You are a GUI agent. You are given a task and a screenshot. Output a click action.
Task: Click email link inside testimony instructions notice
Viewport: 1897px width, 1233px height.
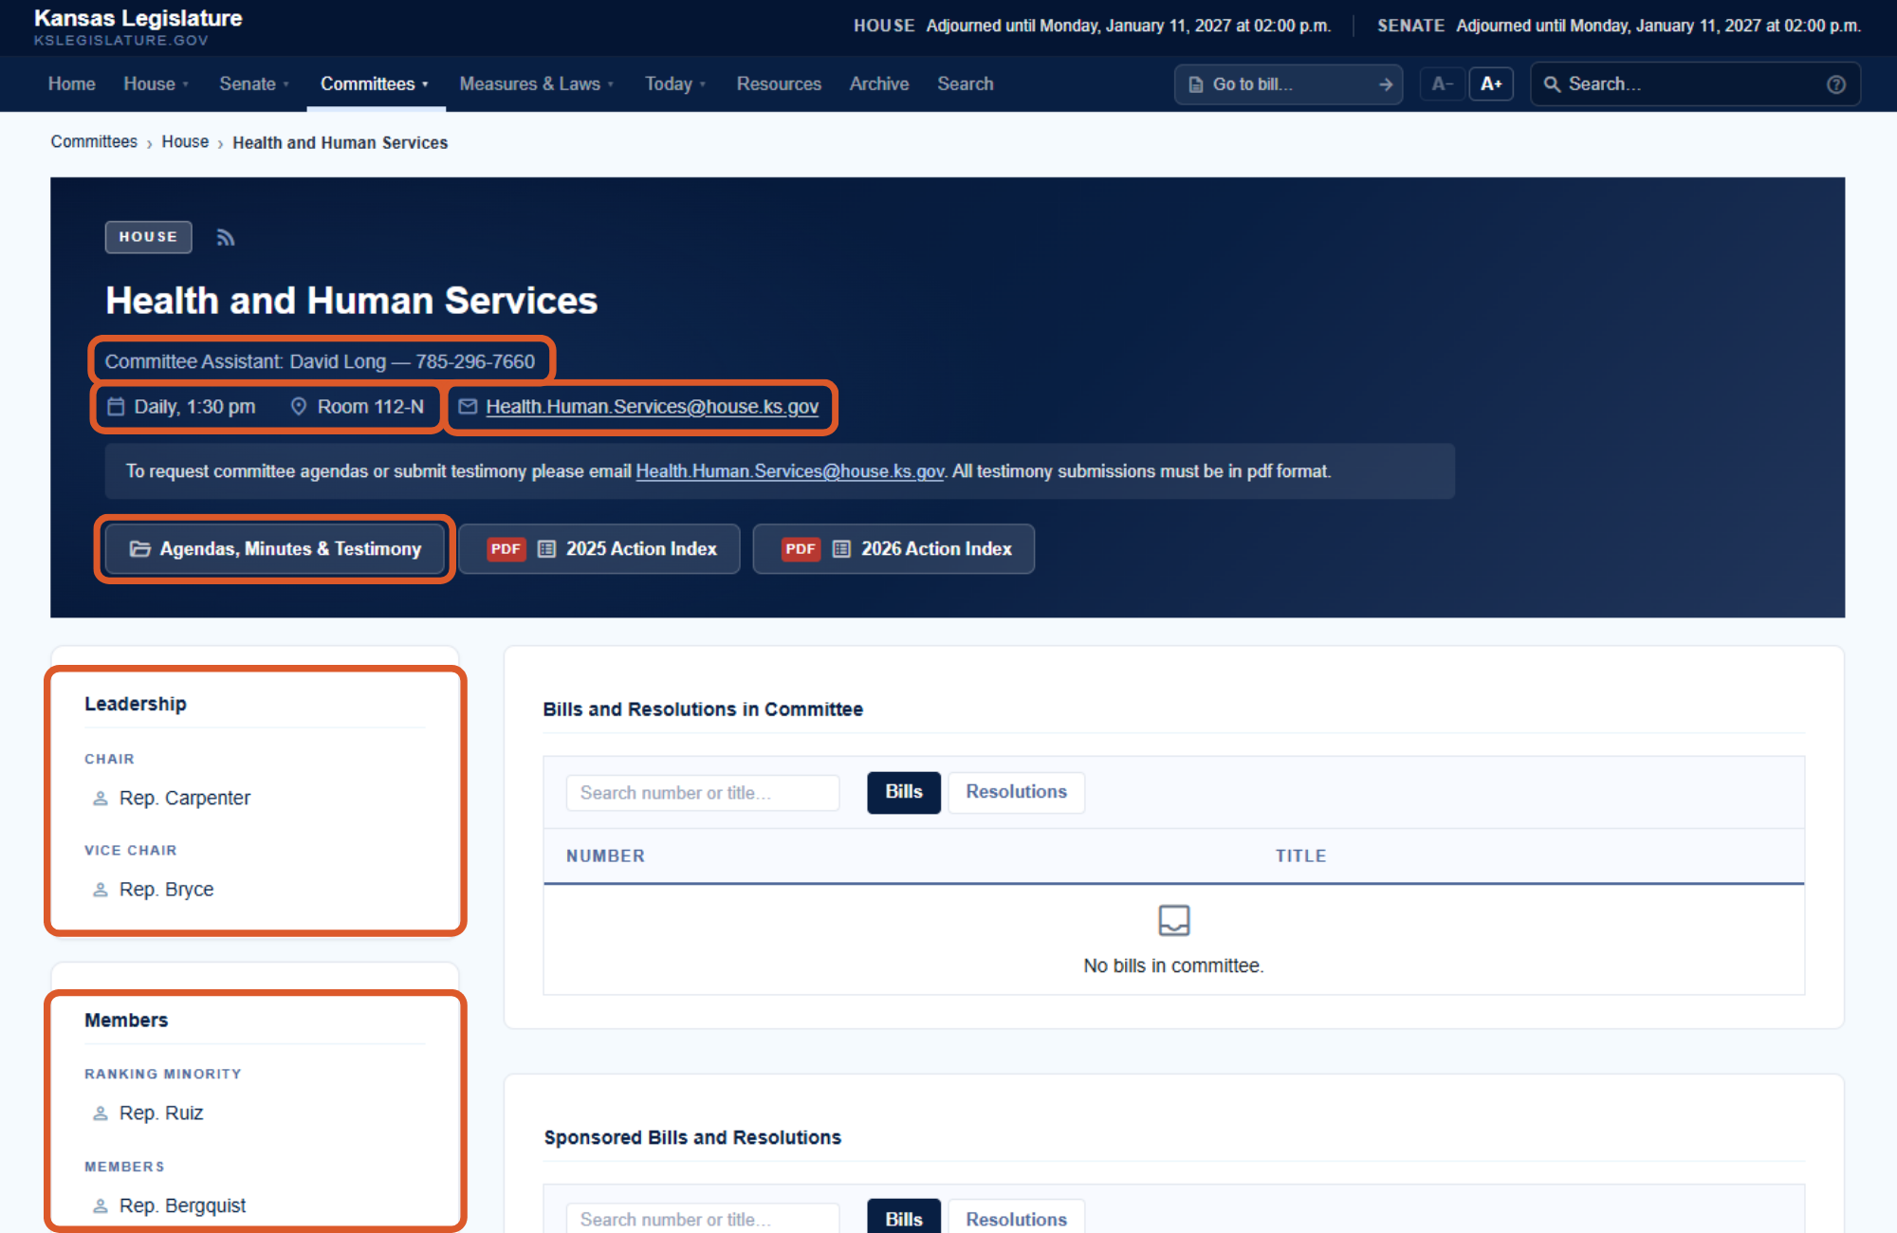click(789, 471)
